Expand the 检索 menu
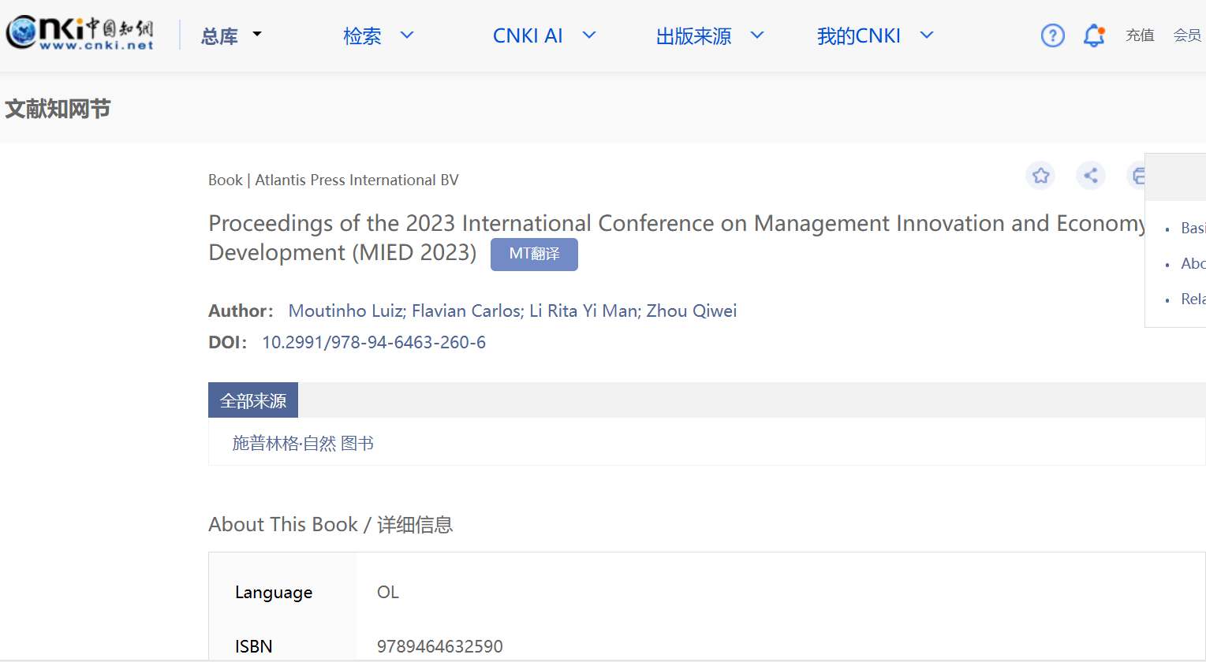The height and width of the screenshot is (662, 1206). 378,36
